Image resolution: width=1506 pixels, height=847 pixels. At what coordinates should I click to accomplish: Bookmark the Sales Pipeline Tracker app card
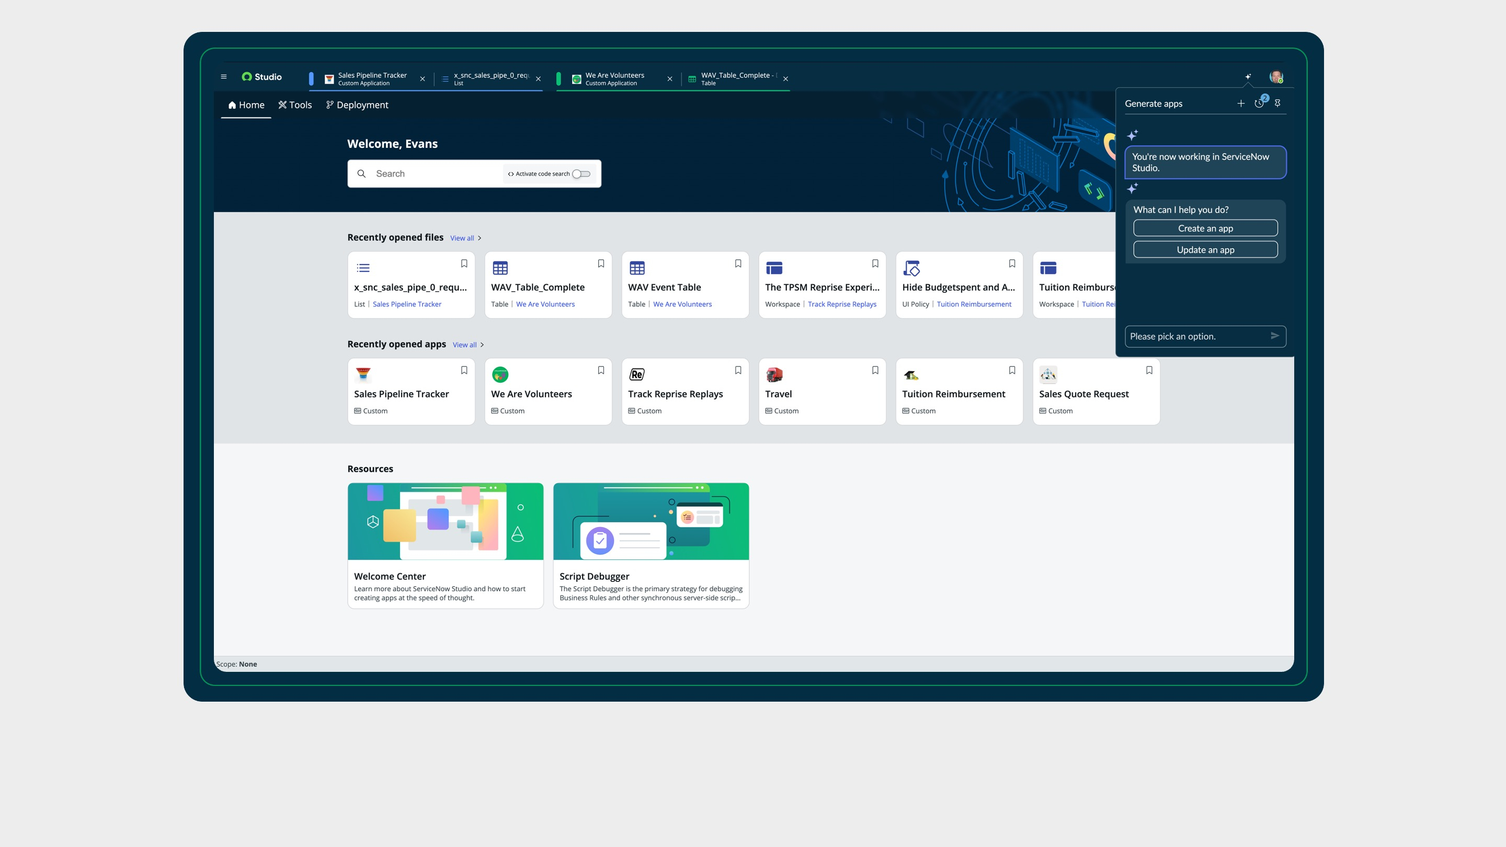464,370
